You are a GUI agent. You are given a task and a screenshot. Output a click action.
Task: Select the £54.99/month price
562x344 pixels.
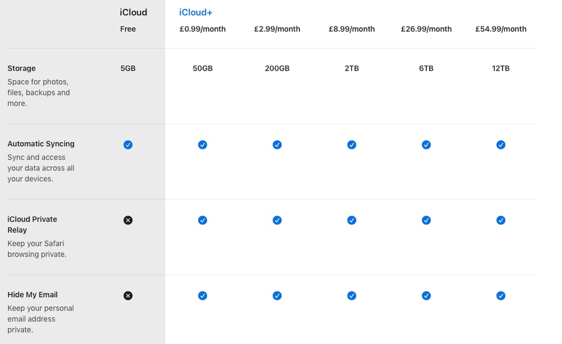coord(501,29)
